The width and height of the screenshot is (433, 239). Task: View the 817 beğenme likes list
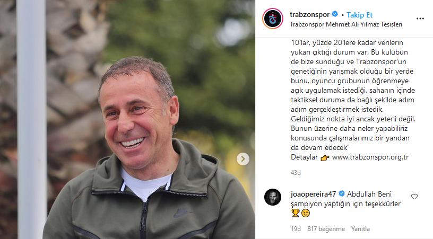326,229
